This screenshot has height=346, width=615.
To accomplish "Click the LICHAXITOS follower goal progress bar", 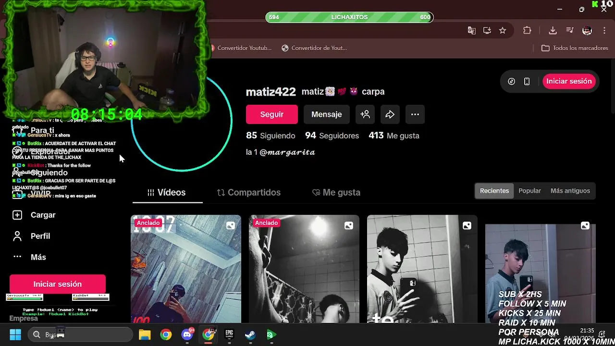I will [349, 17].
